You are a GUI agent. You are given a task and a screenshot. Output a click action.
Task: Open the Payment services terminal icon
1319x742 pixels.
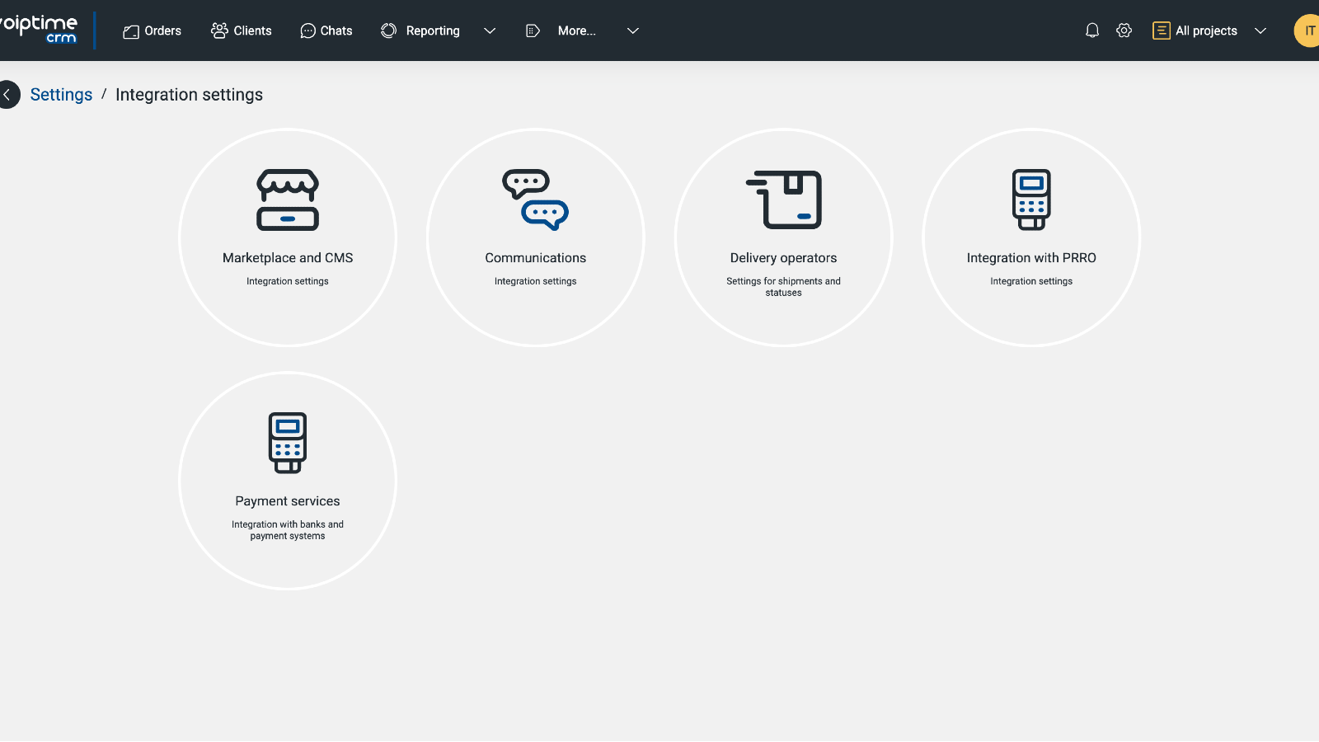coord(287,443)
